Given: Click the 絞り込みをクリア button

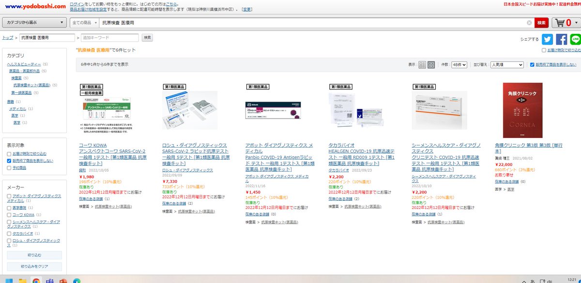Looking at the screenshot, I should pyautogui.click(x=34, y=266).
